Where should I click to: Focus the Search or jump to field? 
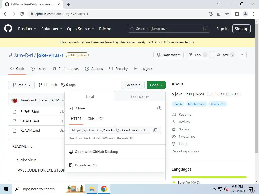coord(169,29)
